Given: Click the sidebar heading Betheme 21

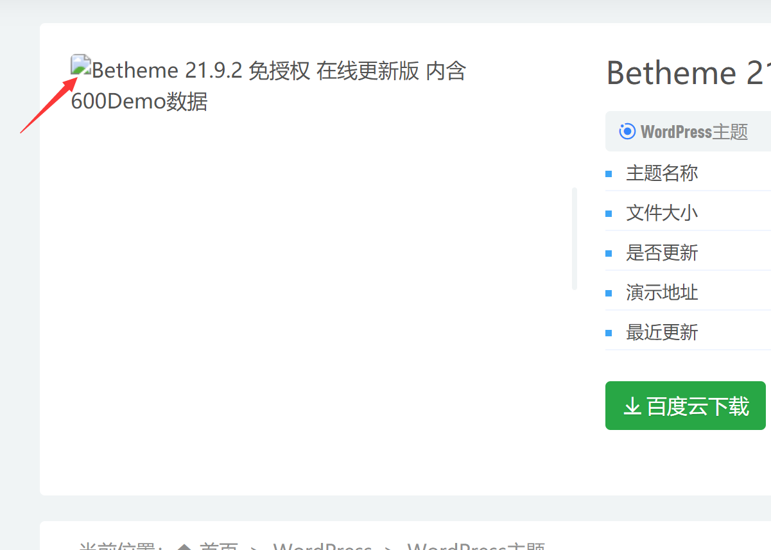Looking at the screenshot, I should tap(686, 73).
